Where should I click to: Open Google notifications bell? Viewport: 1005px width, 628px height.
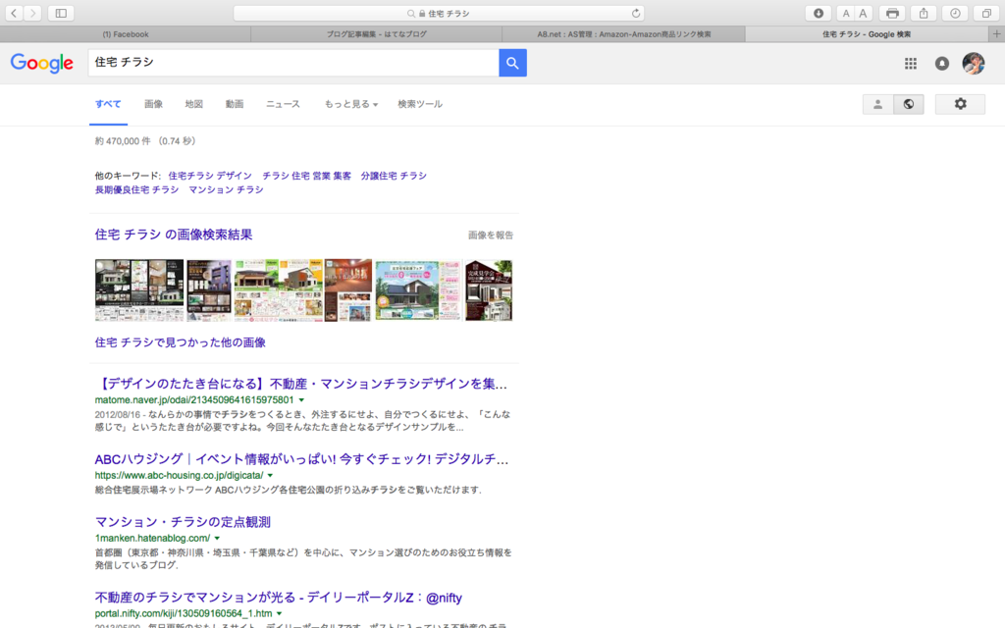941,63
